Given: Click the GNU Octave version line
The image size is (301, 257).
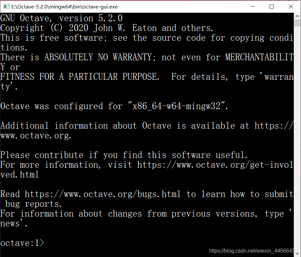Looking at the screenshot, I should [x=60, y=18].
